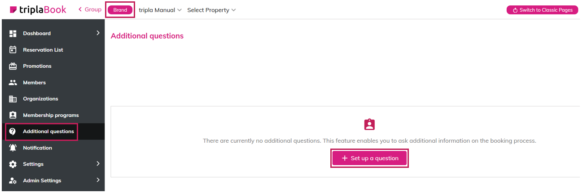Click the Admin Settings user-gear icon

pos(13,180)
